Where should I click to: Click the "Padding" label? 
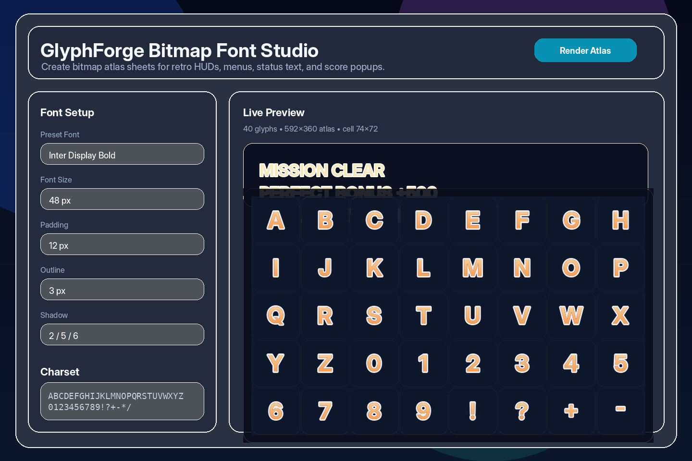54,225
